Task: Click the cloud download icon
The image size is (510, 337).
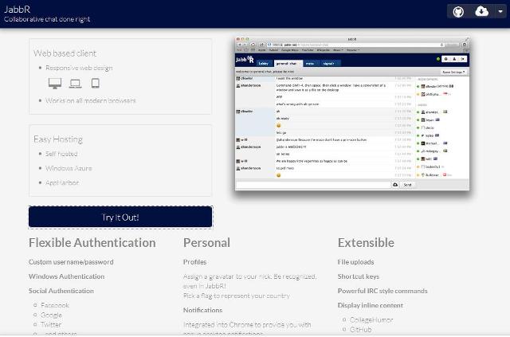Action: click(481, 12)
